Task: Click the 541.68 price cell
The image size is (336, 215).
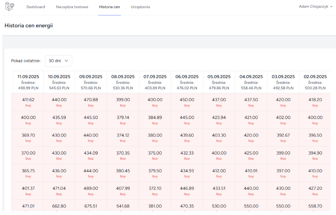Action: click(x=123, y=206)
